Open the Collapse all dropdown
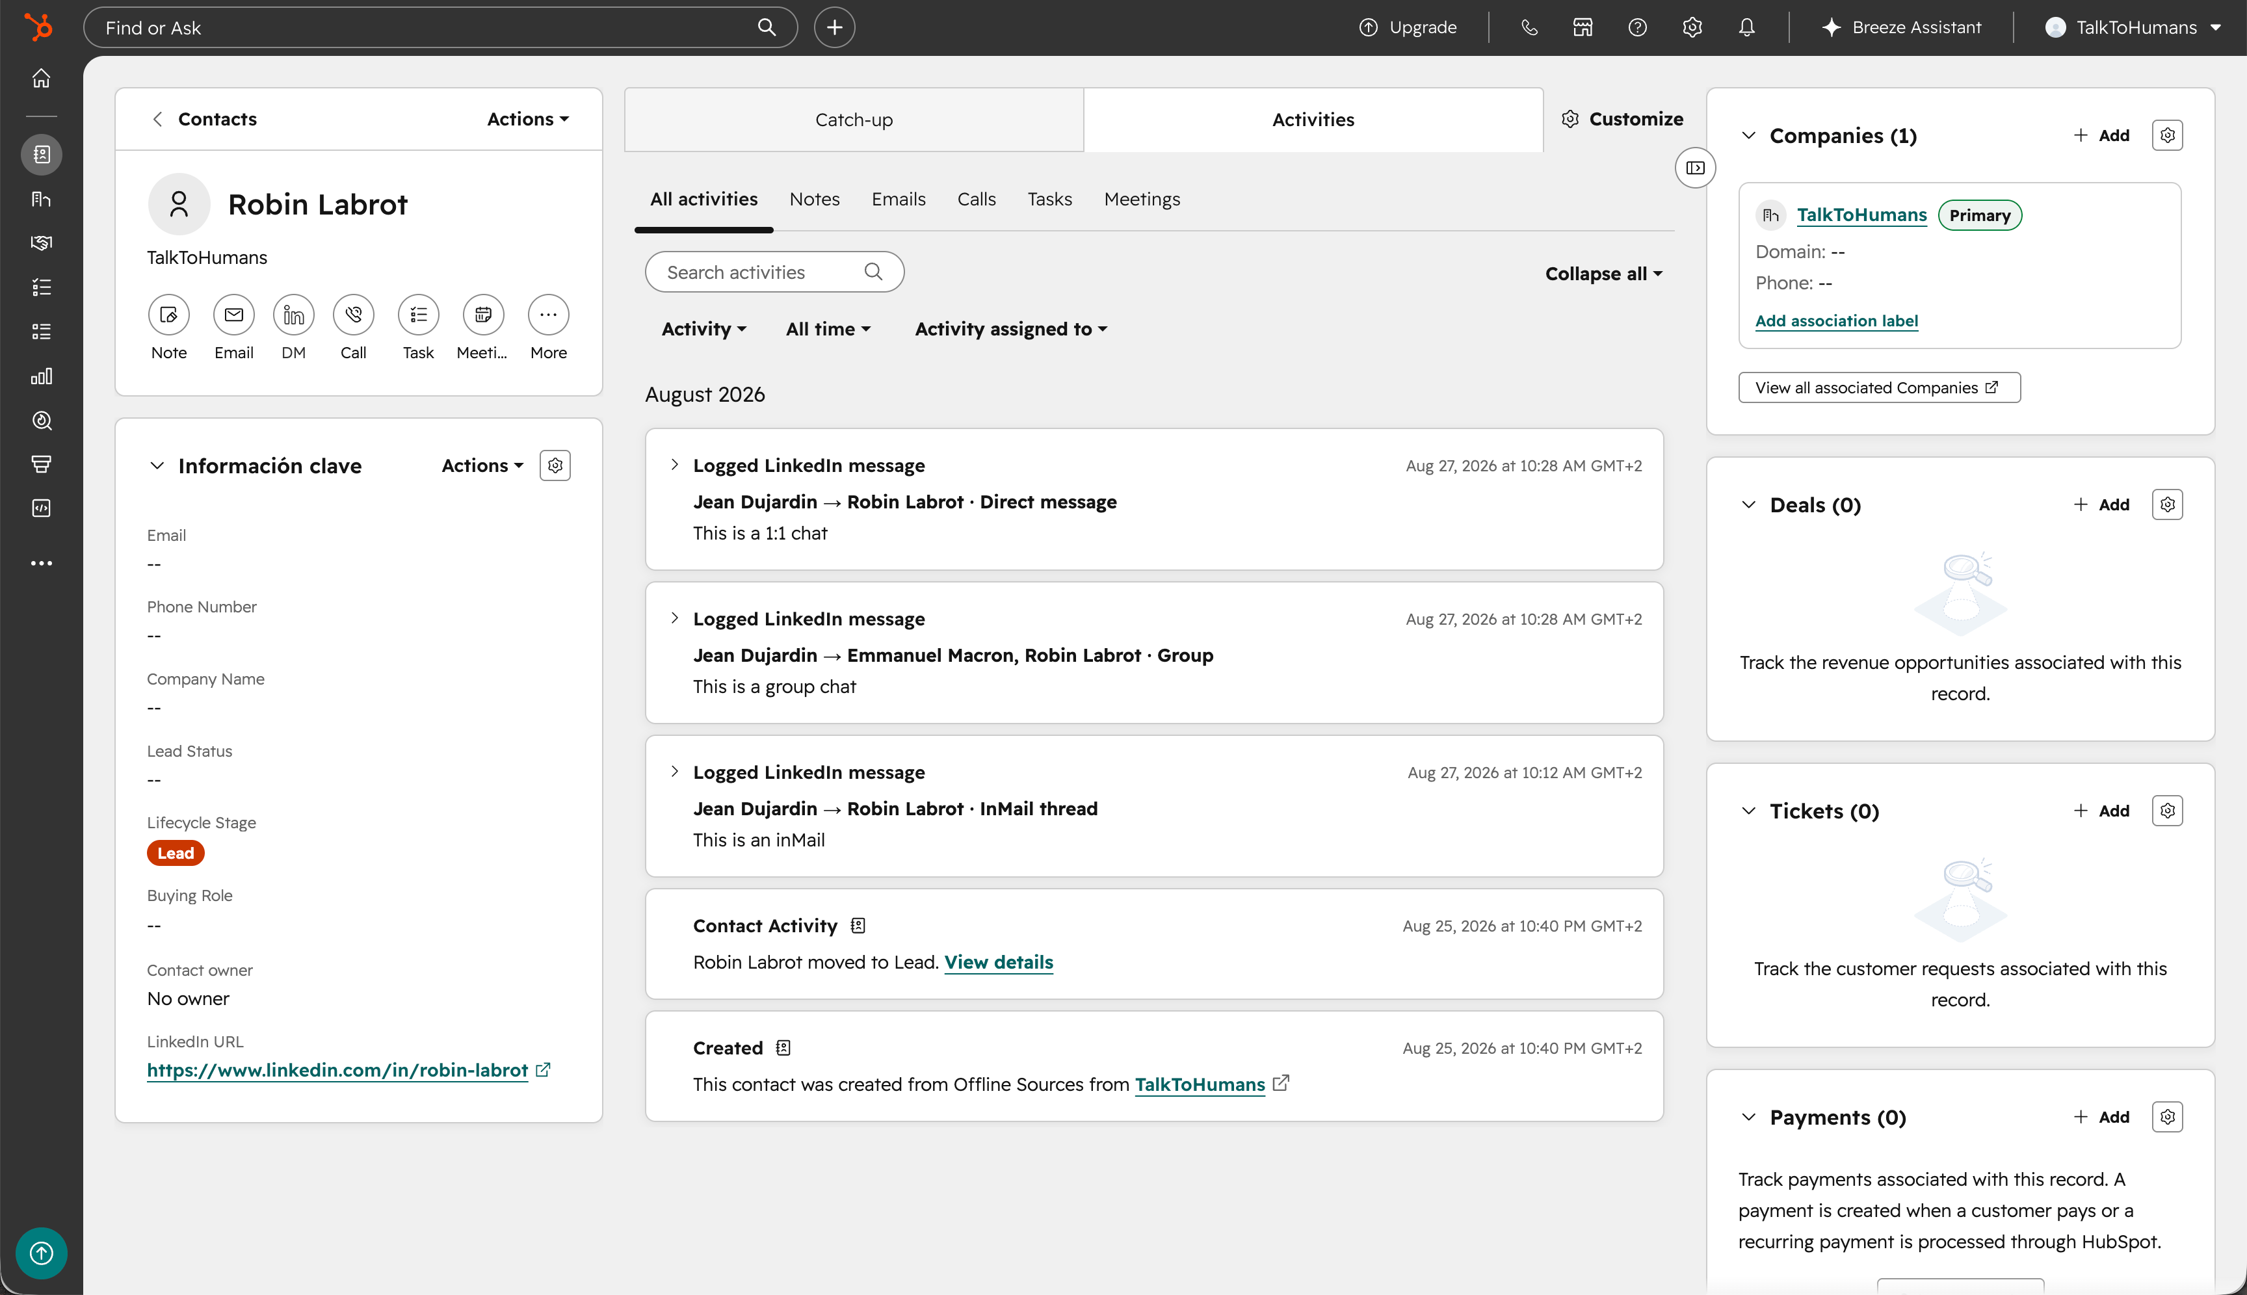Viewport: 2247px width, 1295px height. [x=1604, y=274]
